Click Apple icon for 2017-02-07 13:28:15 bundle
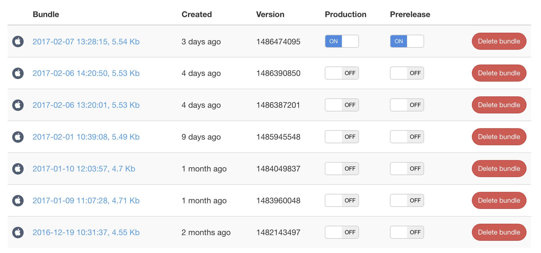The height and width of the screenshot is (253, 541). [18, 42]
